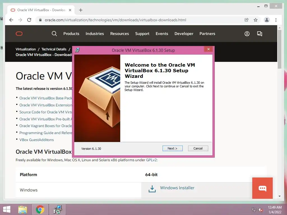
Task: Click the Windows Installer download link
Action: (x=177, y=188)
